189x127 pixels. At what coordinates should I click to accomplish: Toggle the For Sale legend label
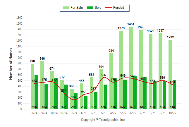tap(76, 8)
